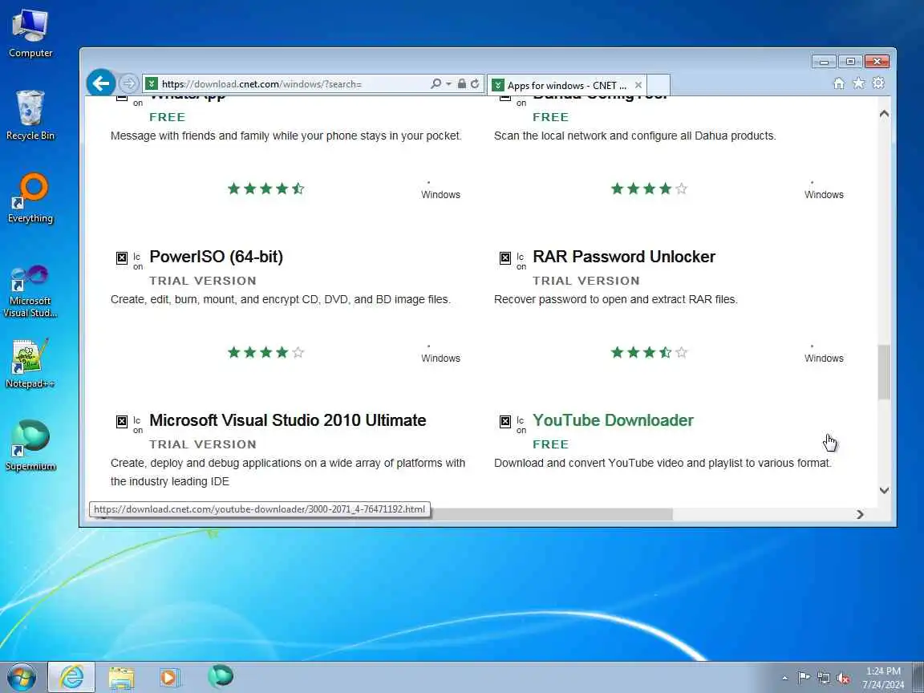Select the Computer desktop icon
924x693 pixels.
tap(30, 34)
